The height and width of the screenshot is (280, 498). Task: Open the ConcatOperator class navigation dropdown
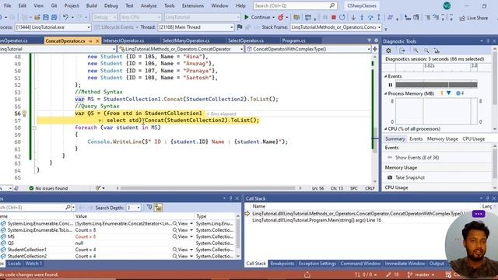coord(181,49)
